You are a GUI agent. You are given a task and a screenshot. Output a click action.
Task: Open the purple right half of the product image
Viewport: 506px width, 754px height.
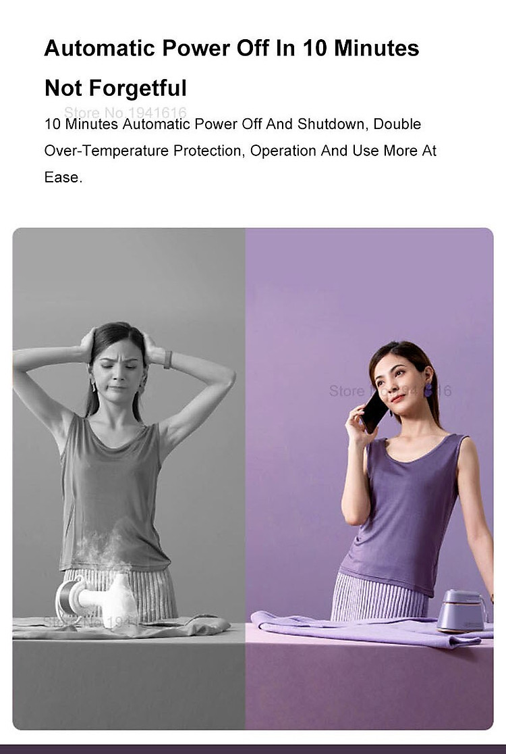[x=369, y=478]
